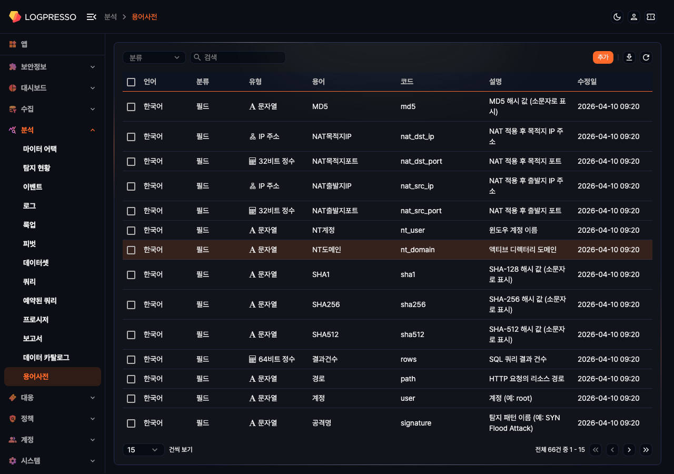Open the user profile icon
674x474 pixels.
(x=634, y=17)
